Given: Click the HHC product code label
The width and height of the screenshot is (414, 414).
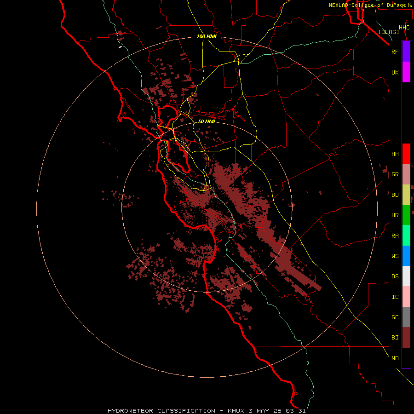Looking at the screenshot, I should coord(404,28).
